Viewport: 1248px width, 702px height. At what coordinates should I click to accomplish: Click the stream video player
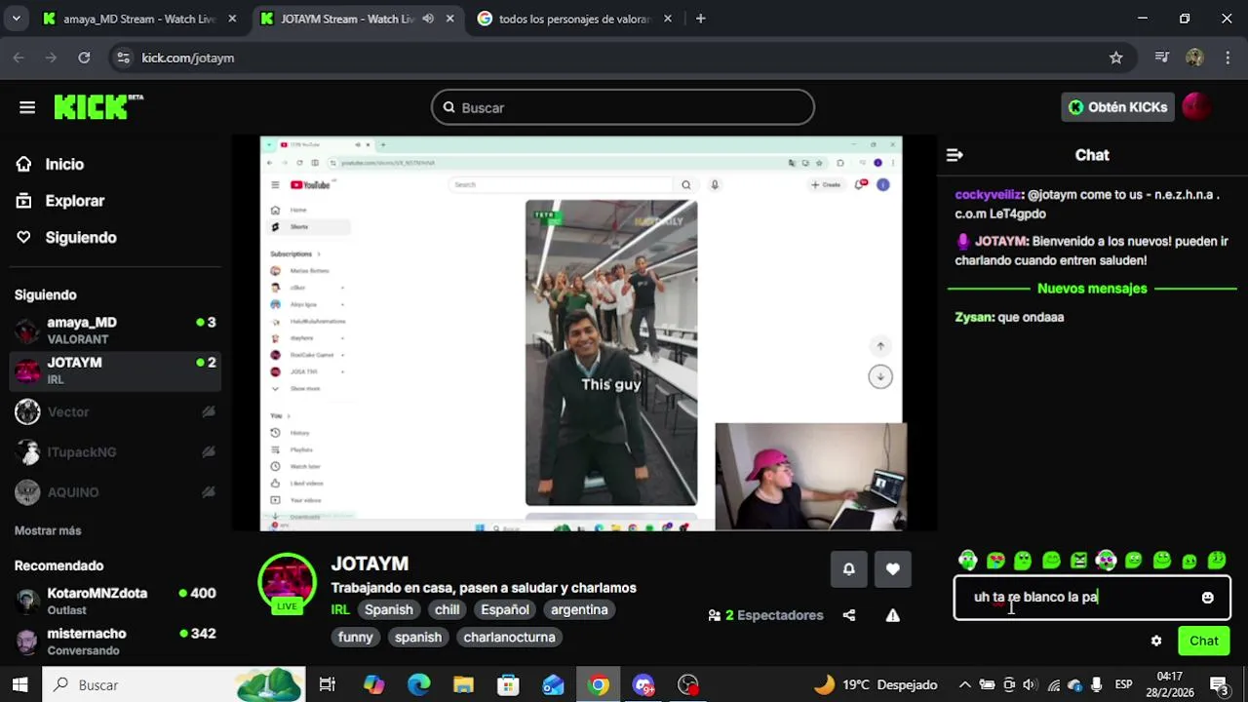[582, 333]
